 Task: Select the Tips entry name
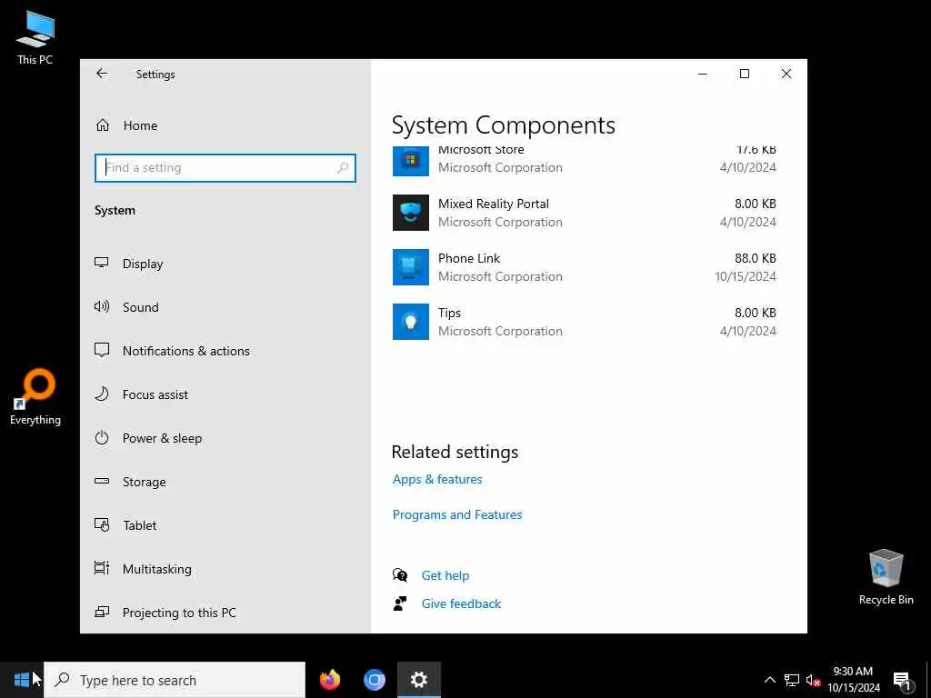[x=449, y=313]
